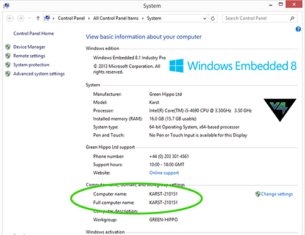305x235 pixels.
Task: Refresh the System page
Action: click(213, 18)
